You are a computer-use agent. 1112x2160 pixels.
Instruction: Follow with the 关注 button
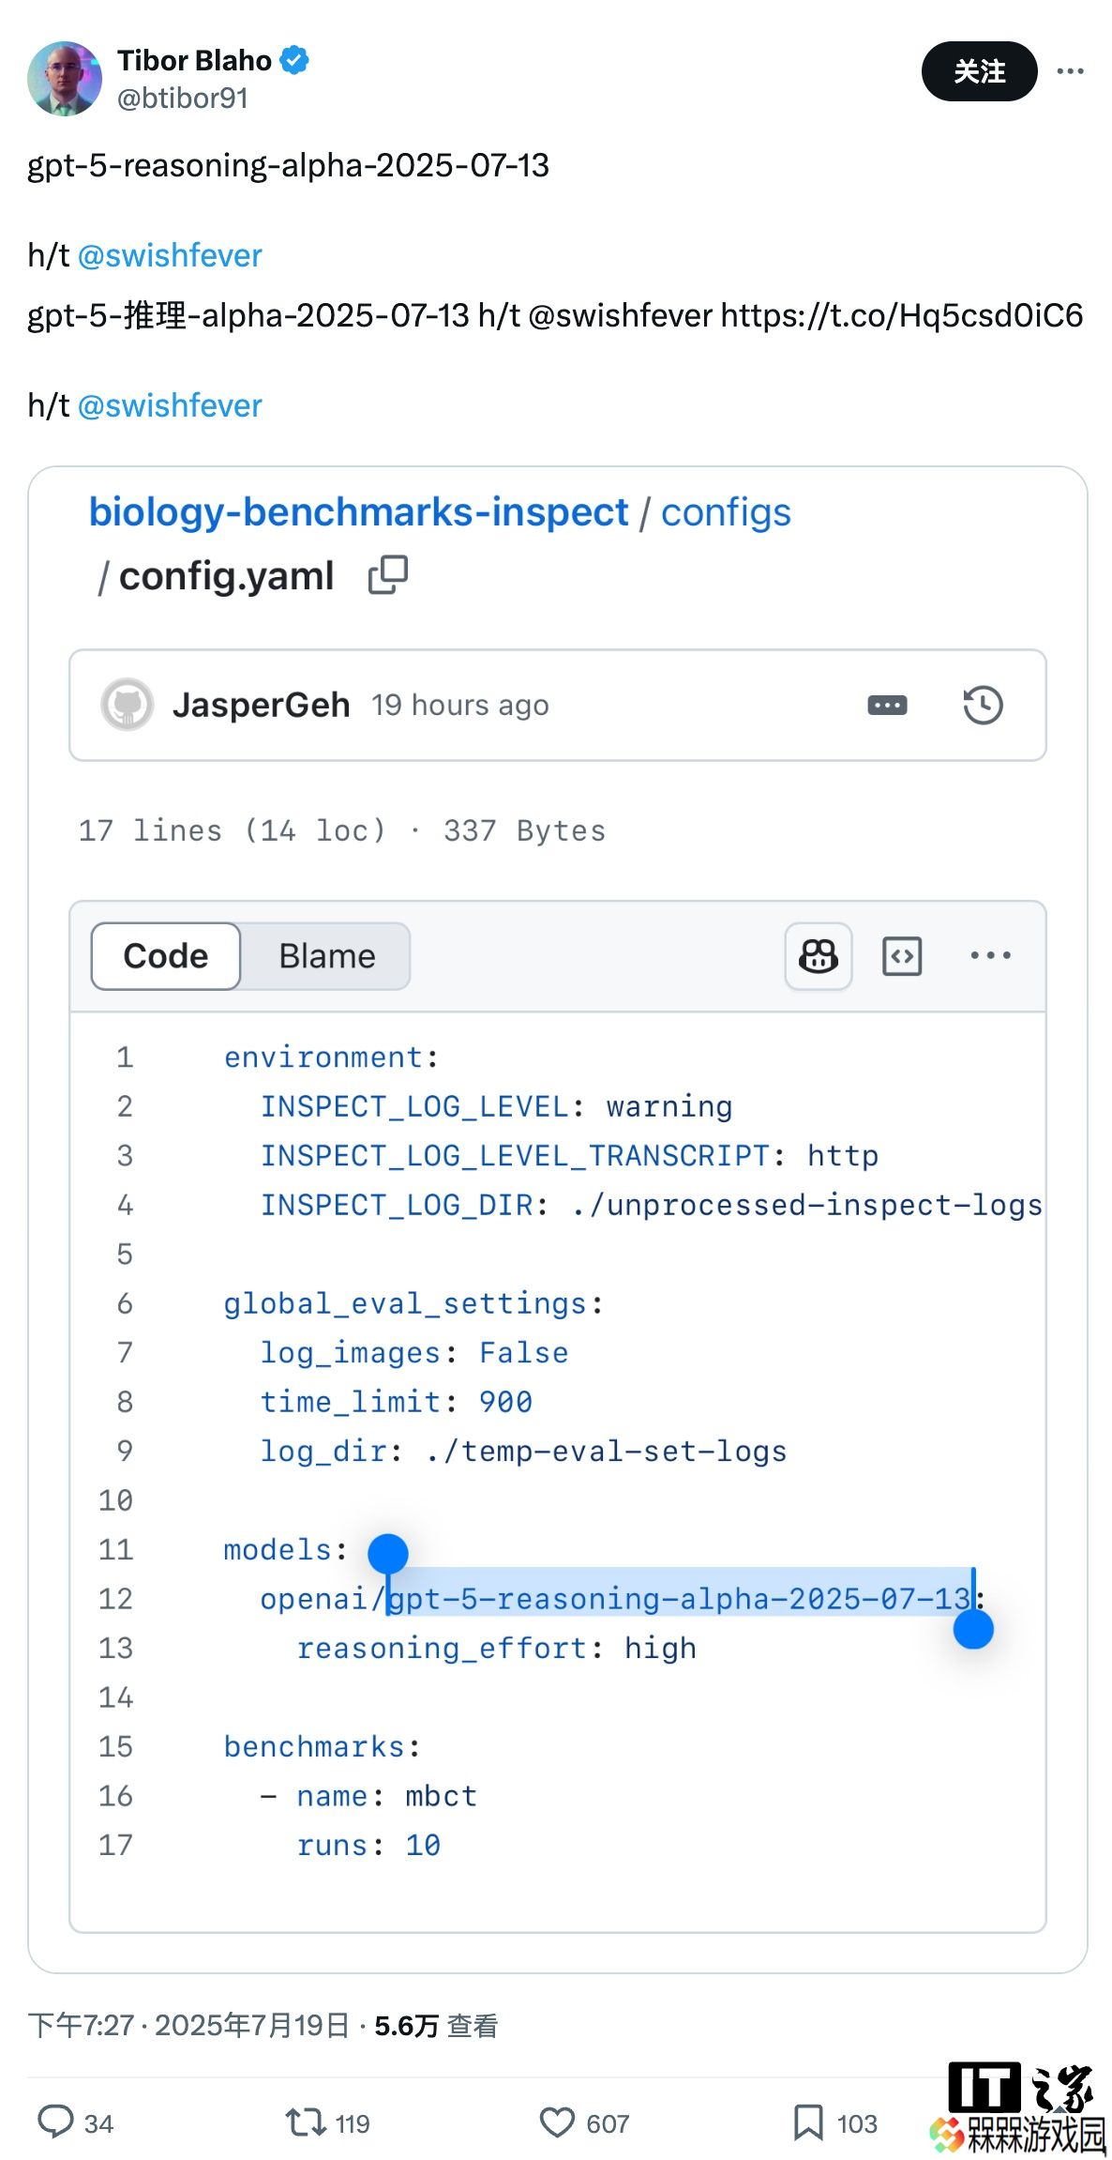[979, 71]
